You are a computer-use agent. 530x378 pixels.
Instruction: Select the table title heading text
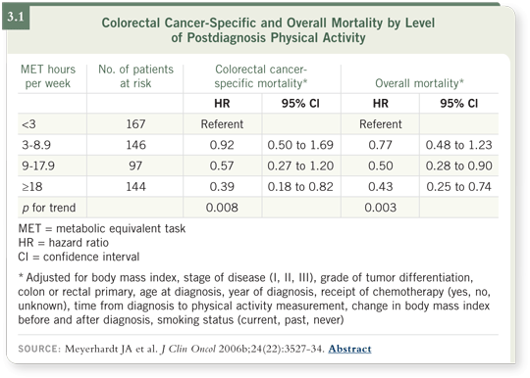(x=268, y=30)
